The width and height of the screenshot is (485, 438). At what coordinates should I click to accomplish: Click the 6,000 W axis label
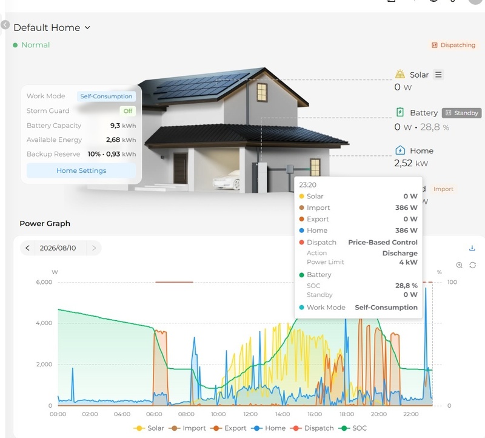(x=44, y=282)
